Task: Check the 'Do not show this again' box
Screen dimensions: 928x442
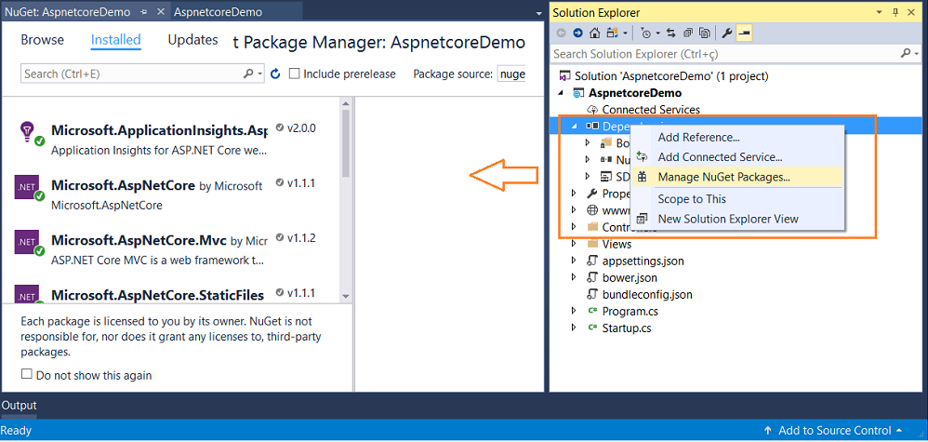Action: 27,374
